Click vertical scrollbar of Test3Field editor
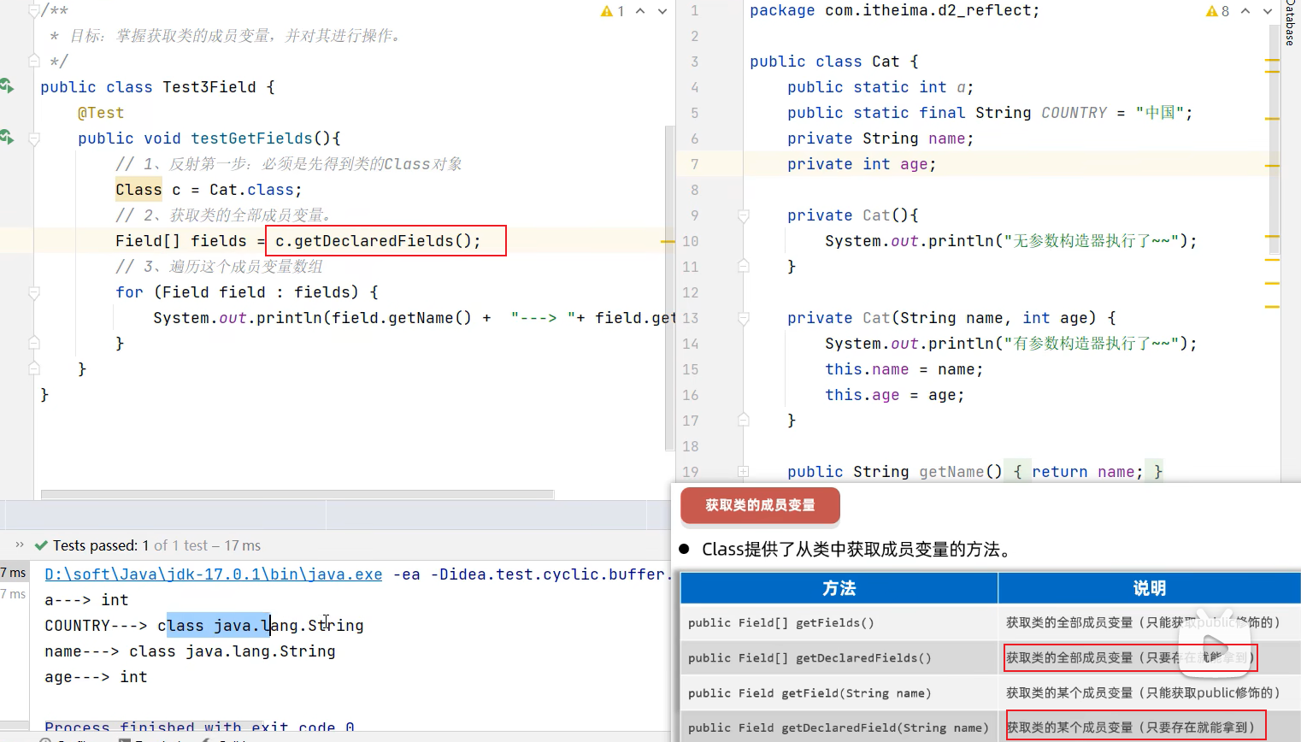This screenshot has height=742, width=1301. click(669, 288)
